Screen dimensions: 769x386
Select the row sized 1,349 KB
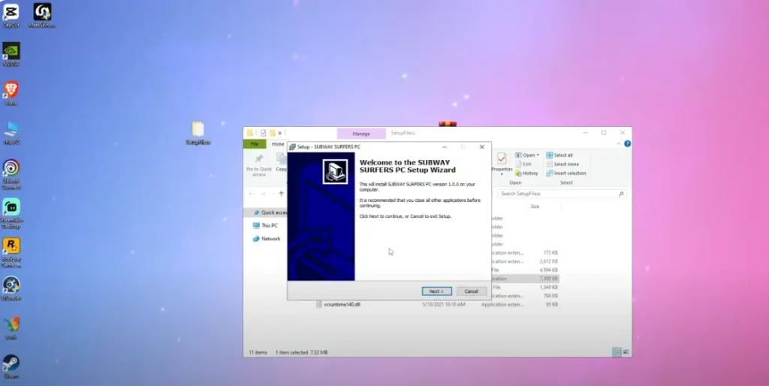pyautogui.click(x=523, y=287)
